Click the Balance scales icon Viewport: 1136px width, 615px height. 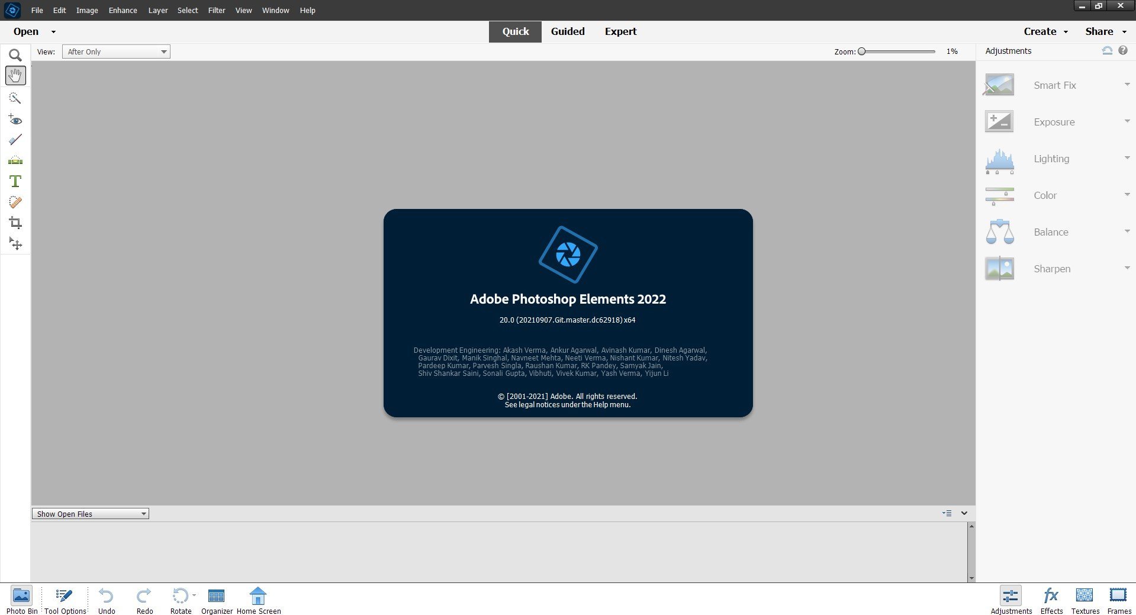[x=999, y=231]
